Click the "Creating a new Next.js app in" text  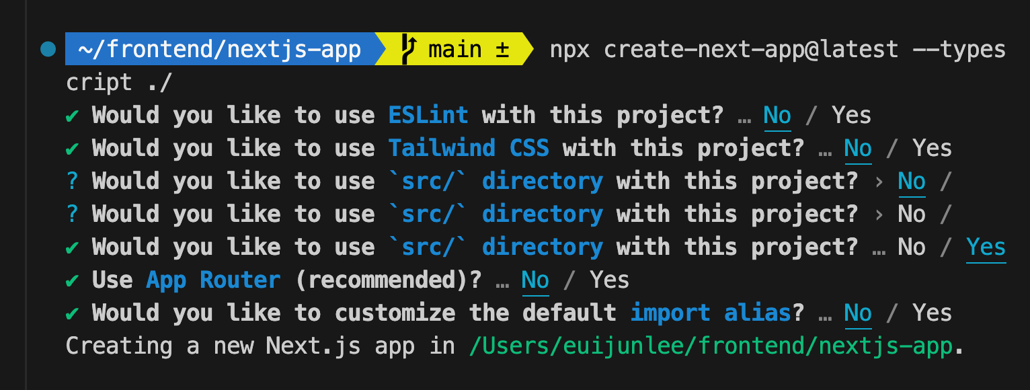coord(260,346)
